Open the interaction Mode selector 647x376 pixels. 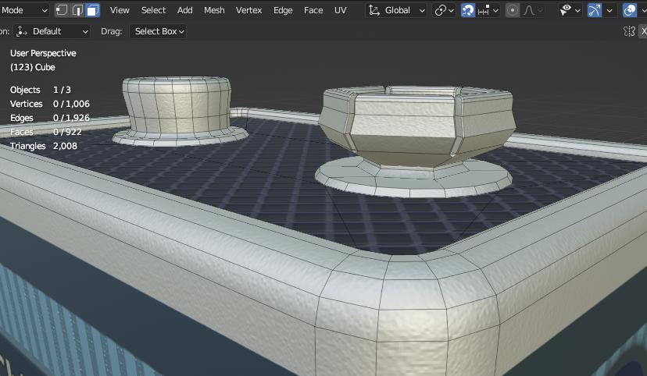click(23, 10)
